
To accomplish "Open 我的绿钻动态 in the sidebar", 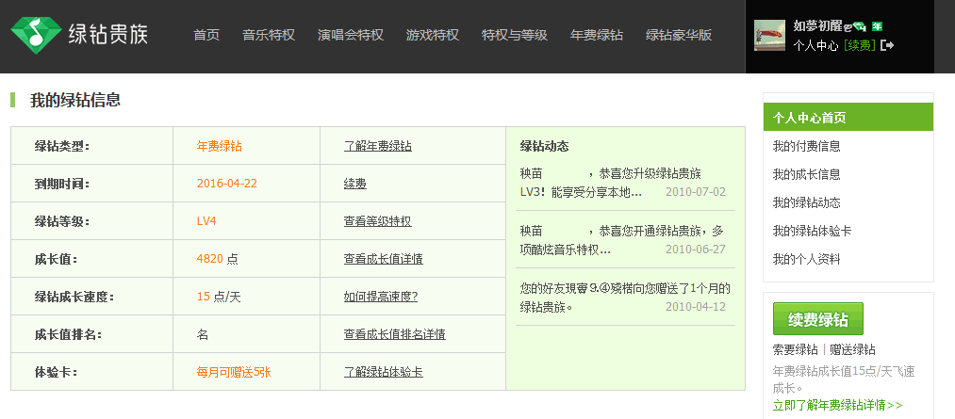I will pos(806,202).
